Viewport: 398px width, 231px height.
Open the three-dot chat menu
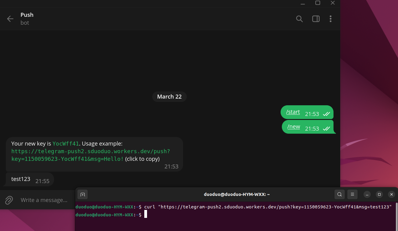pos(330,19)
